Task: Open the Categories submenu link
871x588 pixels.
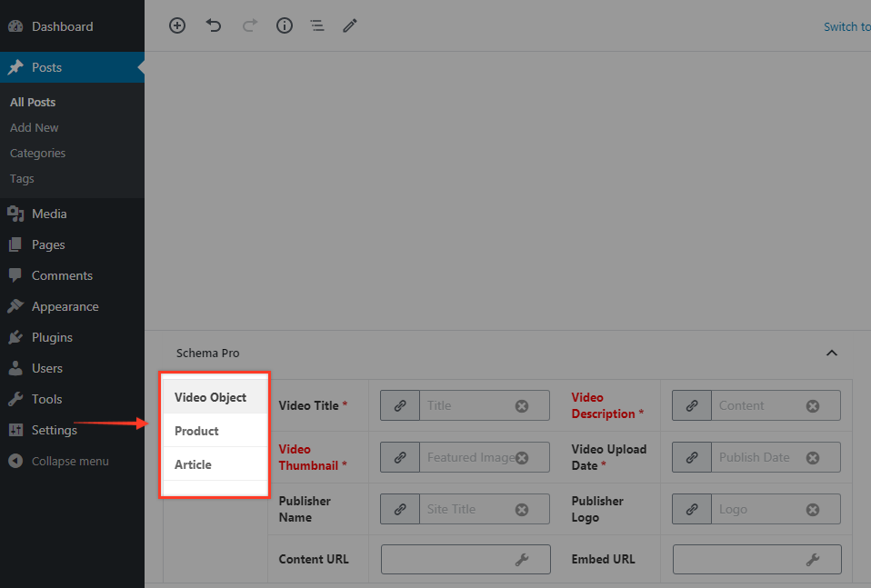Action: 38,154
